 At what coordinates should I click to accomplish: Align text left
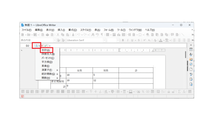[x=175, y=40]
